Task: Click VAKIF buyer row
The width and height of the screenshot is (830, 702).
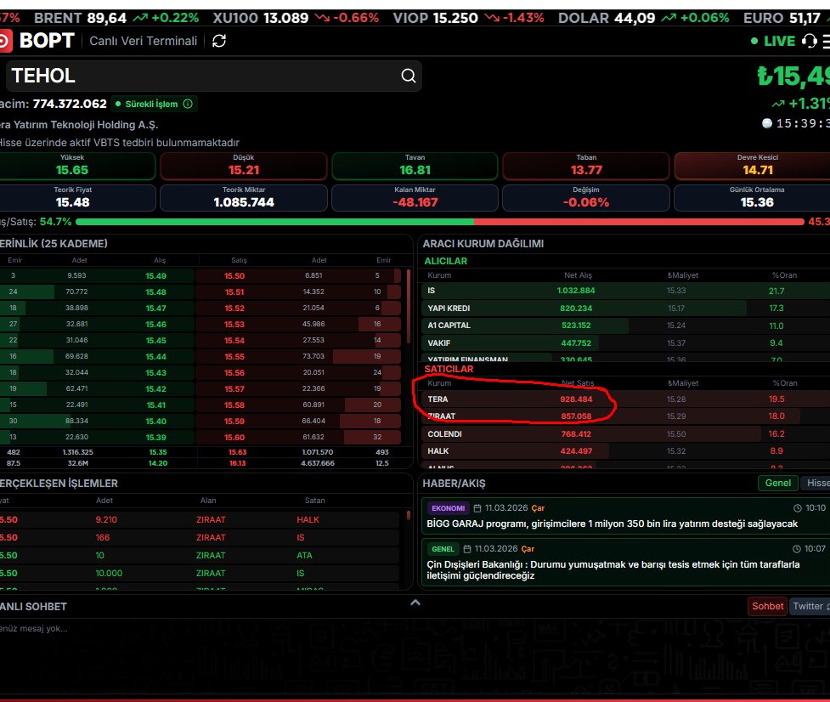Action: click(x=625, y=343)
